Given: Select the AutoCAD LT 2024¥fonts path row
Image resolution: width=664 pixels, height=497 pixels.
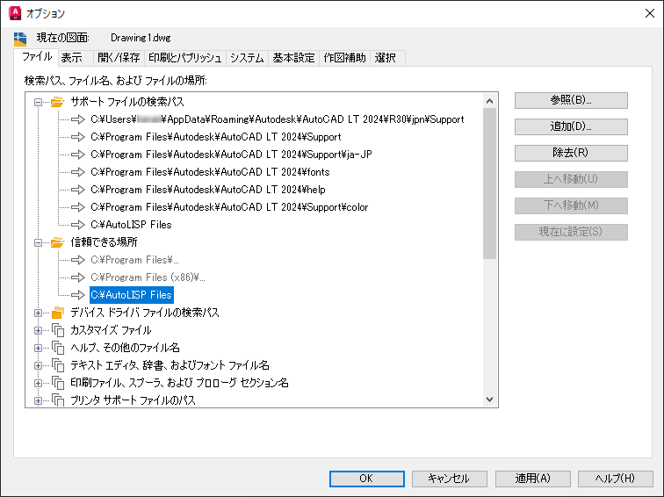Looking at the screenshot, I should coord(210,172).
